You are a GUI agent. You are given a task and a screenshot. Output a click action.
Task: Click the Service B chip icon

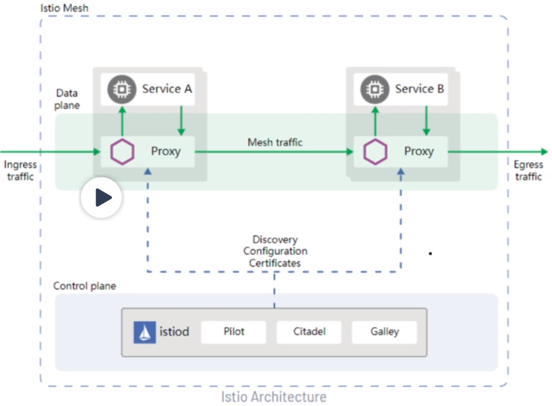(375, 89)
